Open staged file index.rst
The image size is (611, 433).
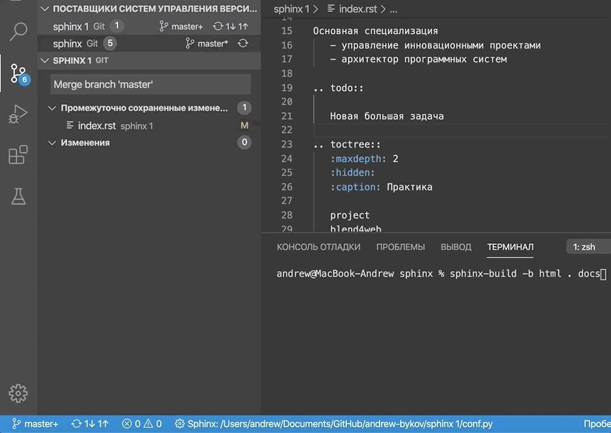[97, 125]
